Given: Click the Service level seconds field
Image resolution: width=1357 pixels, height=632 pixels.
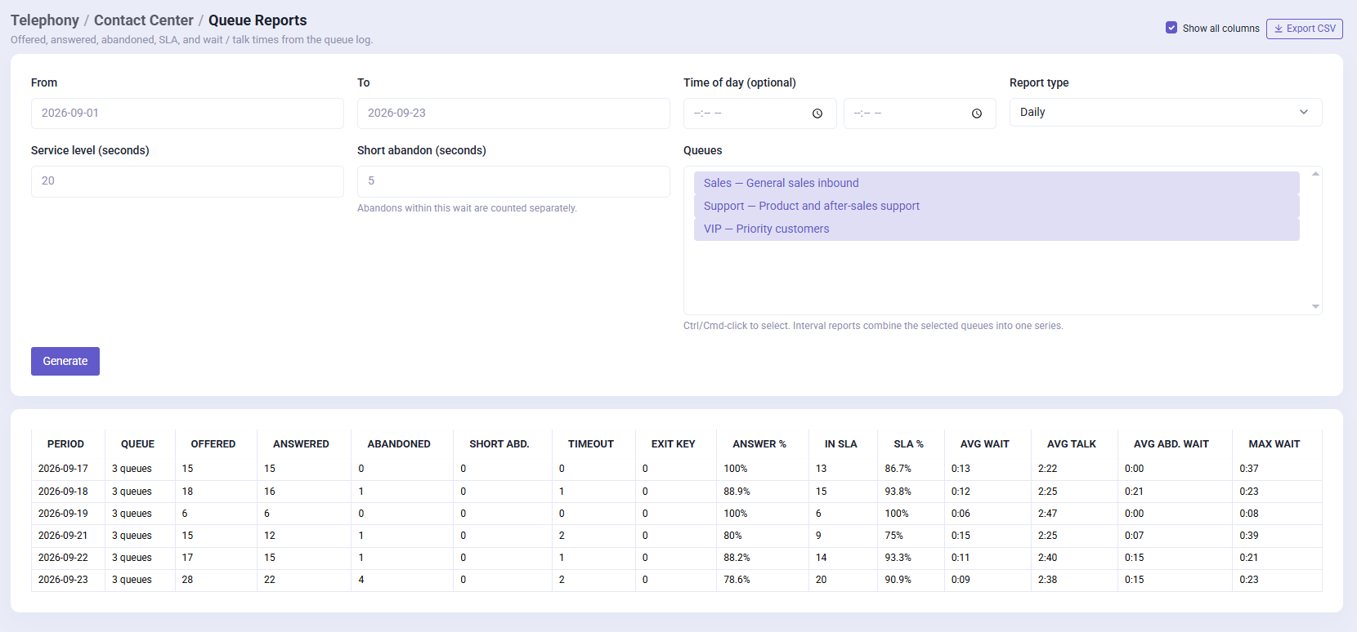Looking at the screenshot, I should point(187,181).
